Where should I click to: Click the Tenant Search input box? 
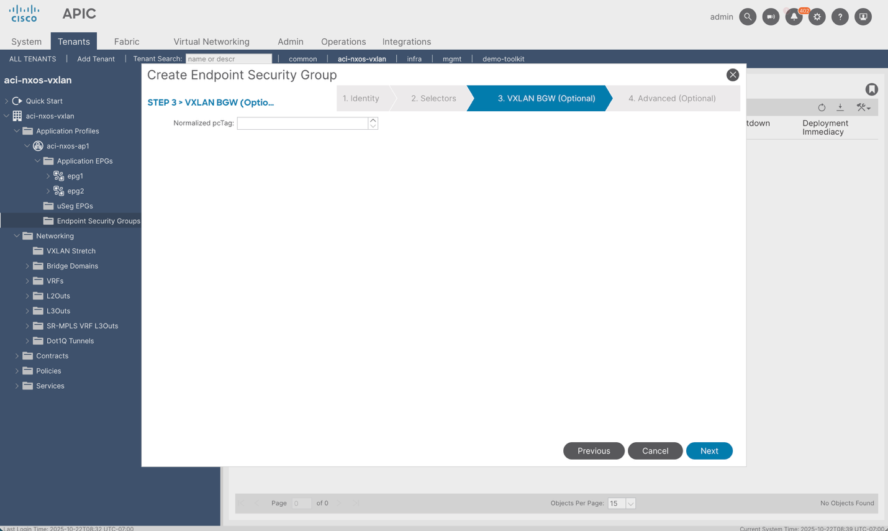pyautogui.click(x=229, y=59)
